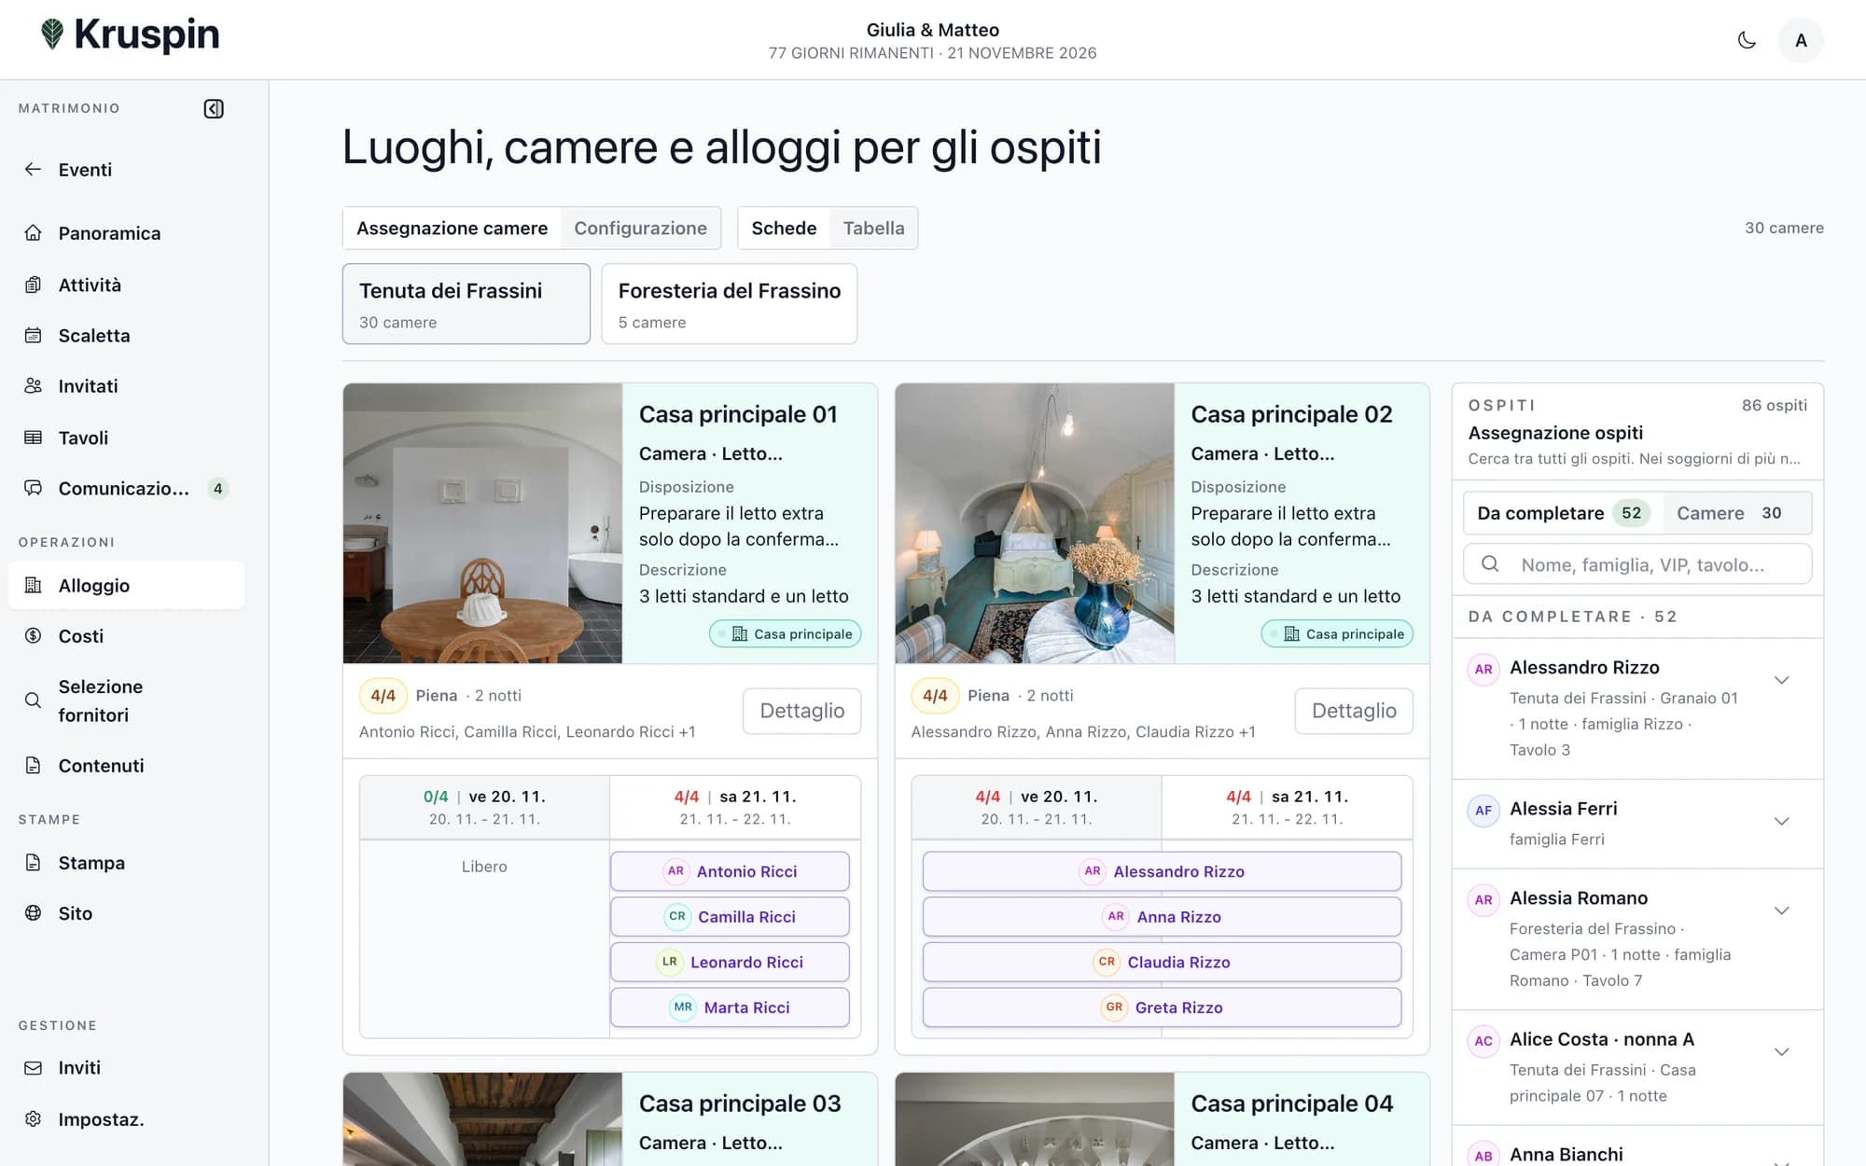1866x1166 pixels.
Task: Select Alloggio in sidebar
Action: pos(126,586)
